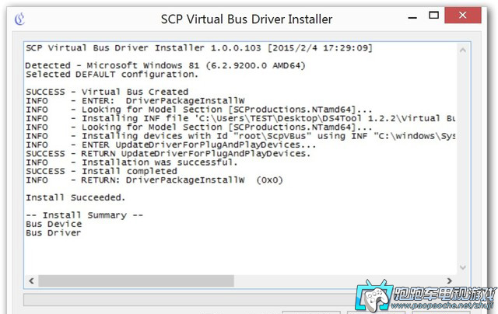Click the window title text 'SCP Virtual Bus Driver Installer'
498x314 pixels.
247,19
